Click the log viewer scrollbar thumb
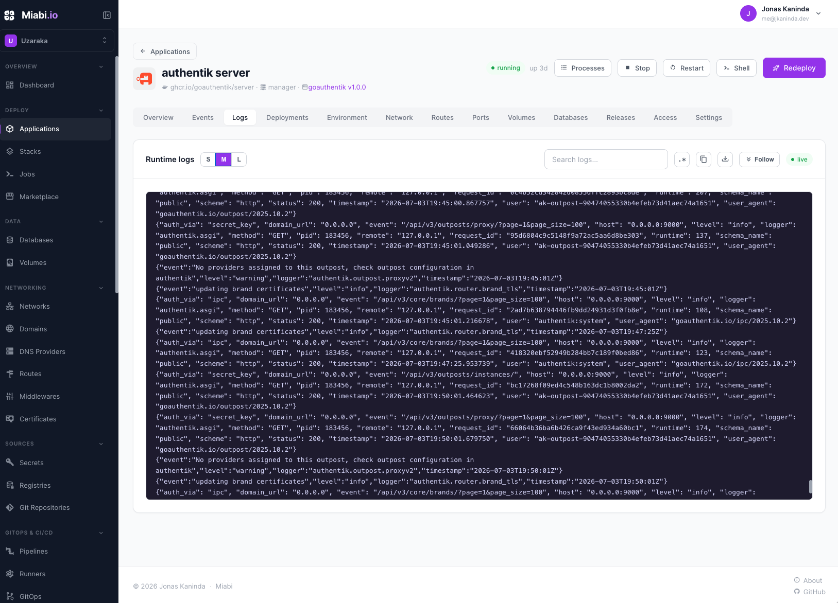The height and width of the screenshot is (603, 838). click(x=810, y=486)
